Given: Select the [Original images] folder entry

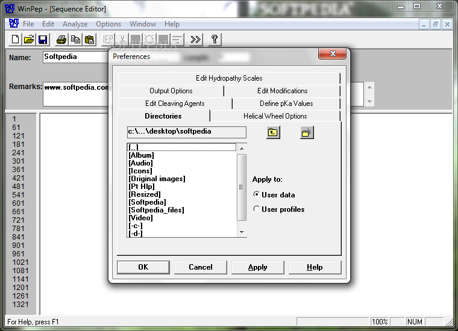Looking at the screenshot, I should [182, 179].
